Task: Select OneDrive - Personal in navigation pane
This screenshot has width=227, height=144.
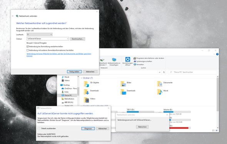Action: [69, 88]
